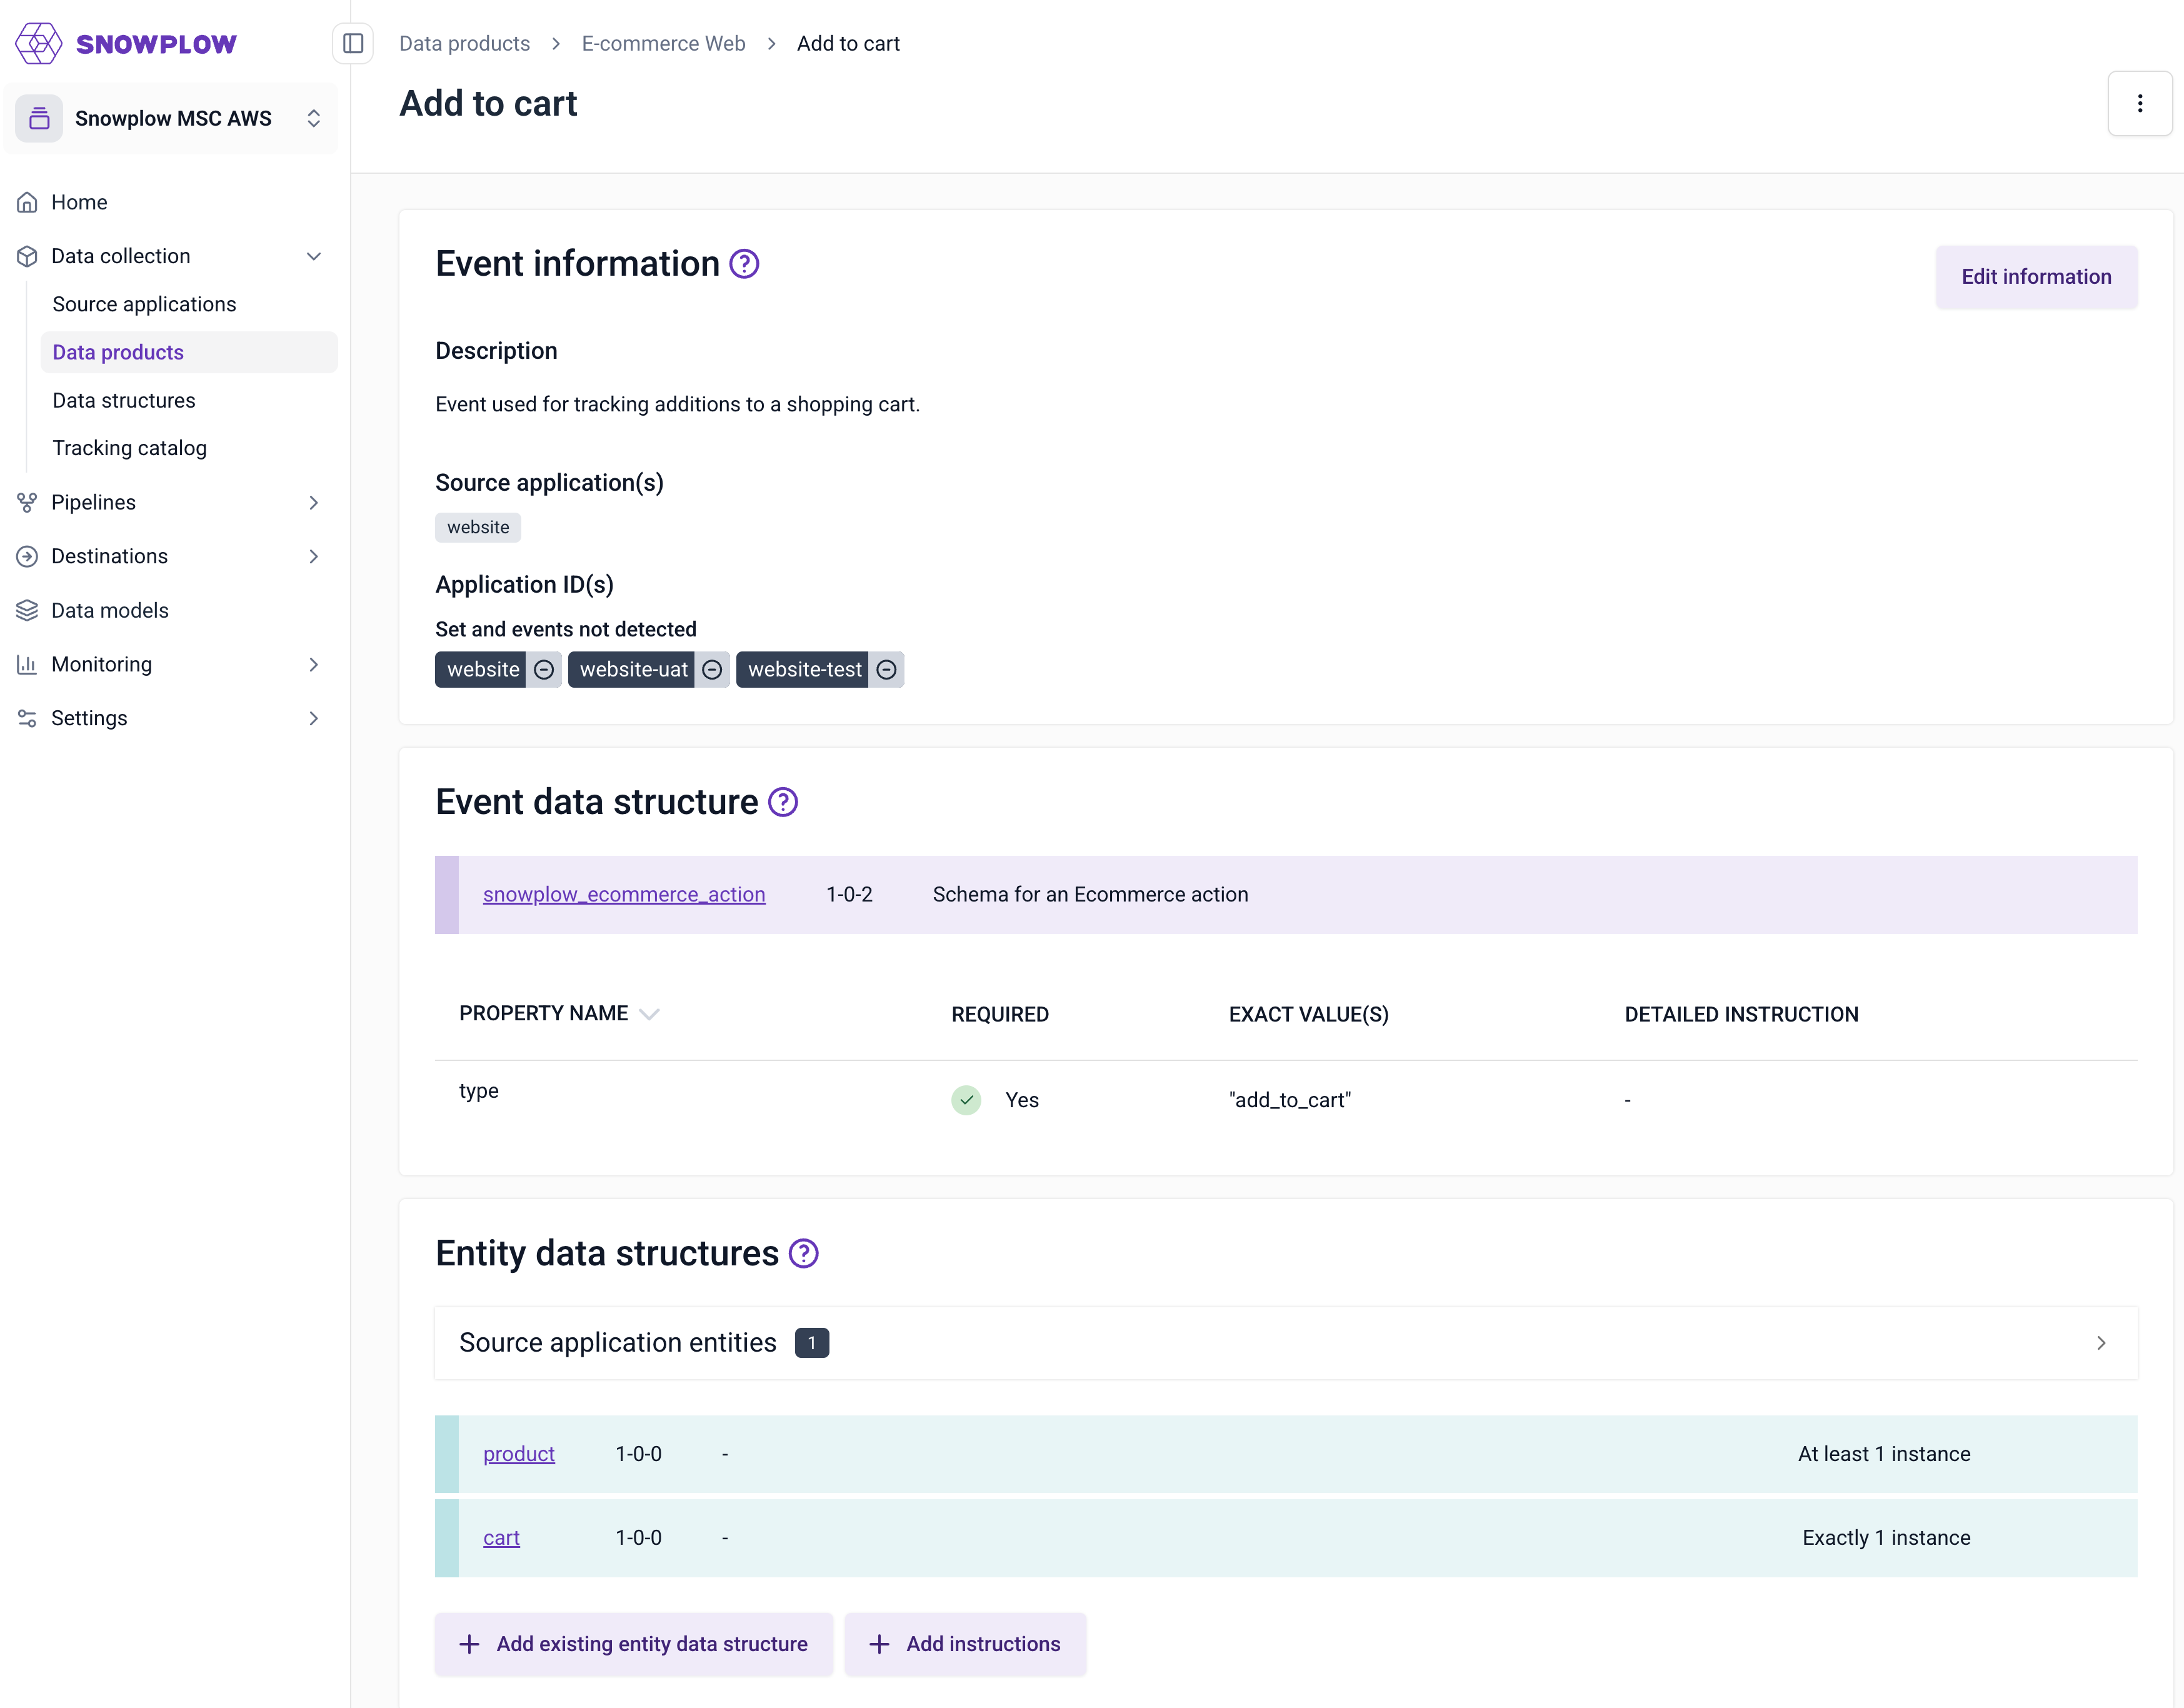This screenshot has height=1708, width=2184.
Task: Click the Snowplow logo icon
Action: (x=38, y=43)
